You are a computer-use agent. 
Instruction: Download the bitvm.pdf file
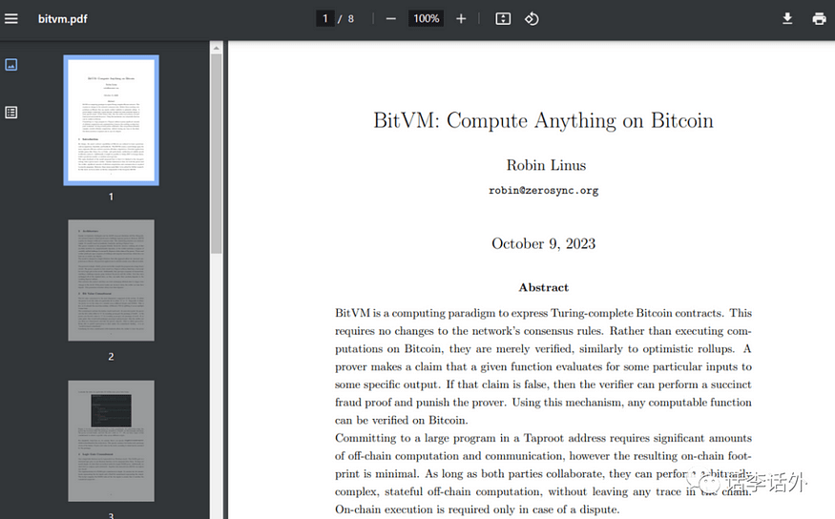pos(787,19)
